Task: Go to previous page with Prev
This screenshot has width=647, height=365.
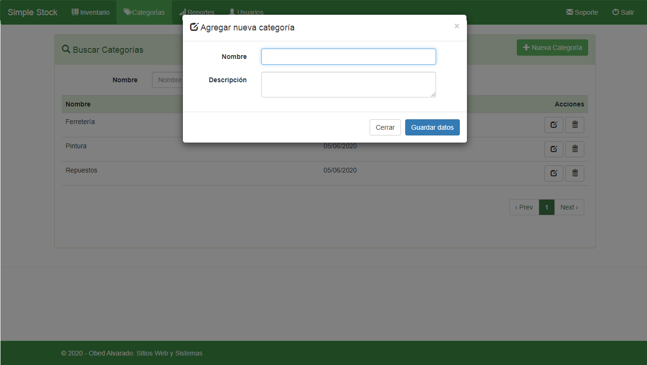Action: click(x=524, y=207)
